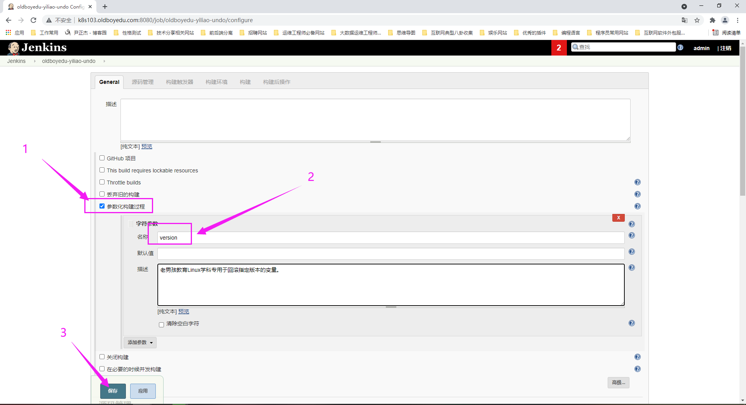Image resolution: width=746 pixels, height=405 pixels.
Task: Uncheck the 参数化构建过程 checkbox
Action: (102, 206)
